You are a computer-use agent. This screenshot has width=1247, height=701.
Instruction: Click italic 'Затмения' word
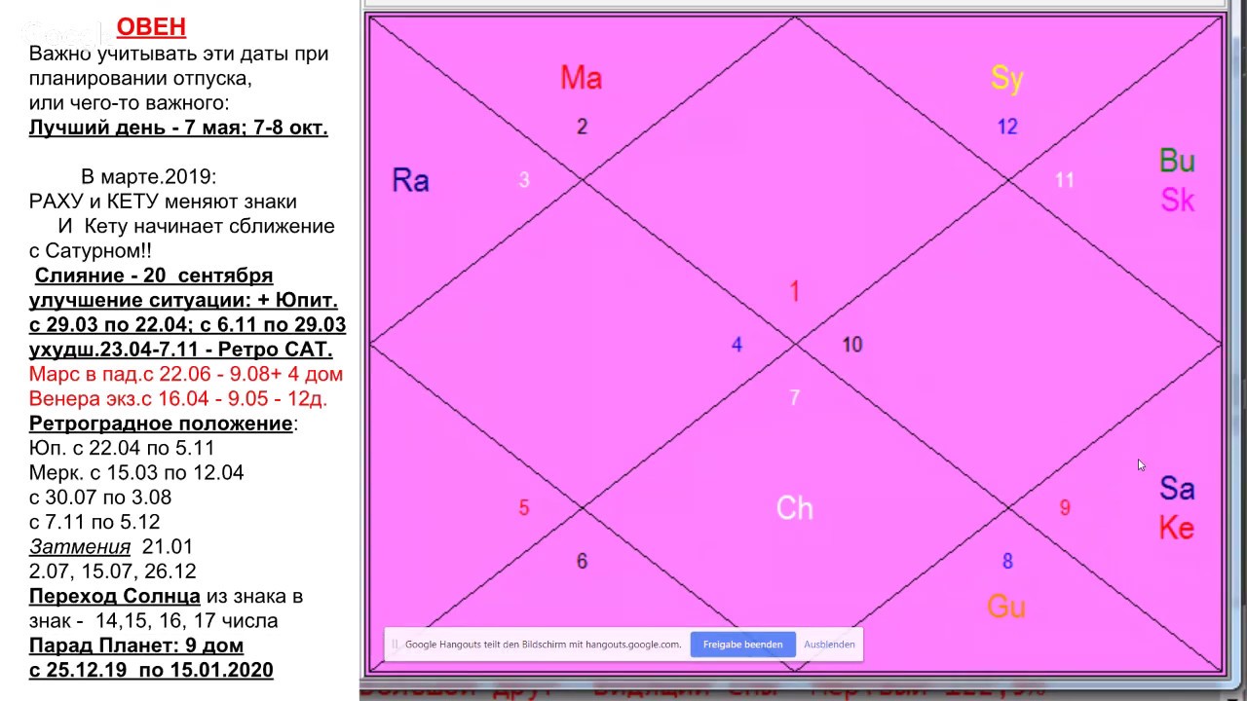(80, 547)
